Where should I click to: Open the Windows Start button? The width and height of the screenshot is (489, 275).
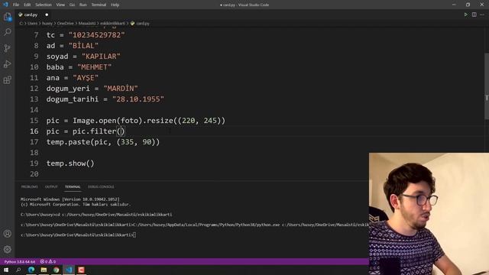[6, 270]
